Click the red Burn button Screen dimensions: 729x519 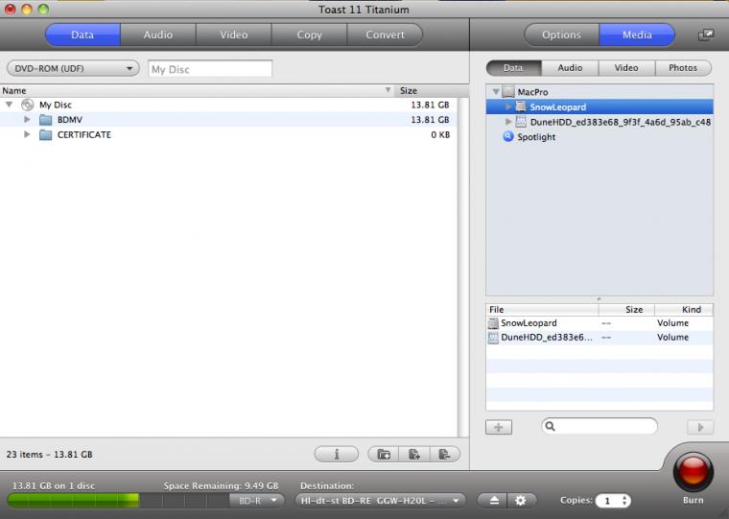693,471
